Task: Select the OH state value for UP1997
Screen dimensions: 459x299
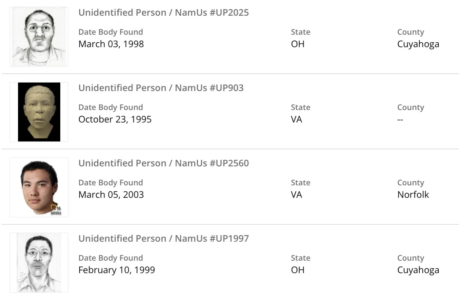Action: 298,270
